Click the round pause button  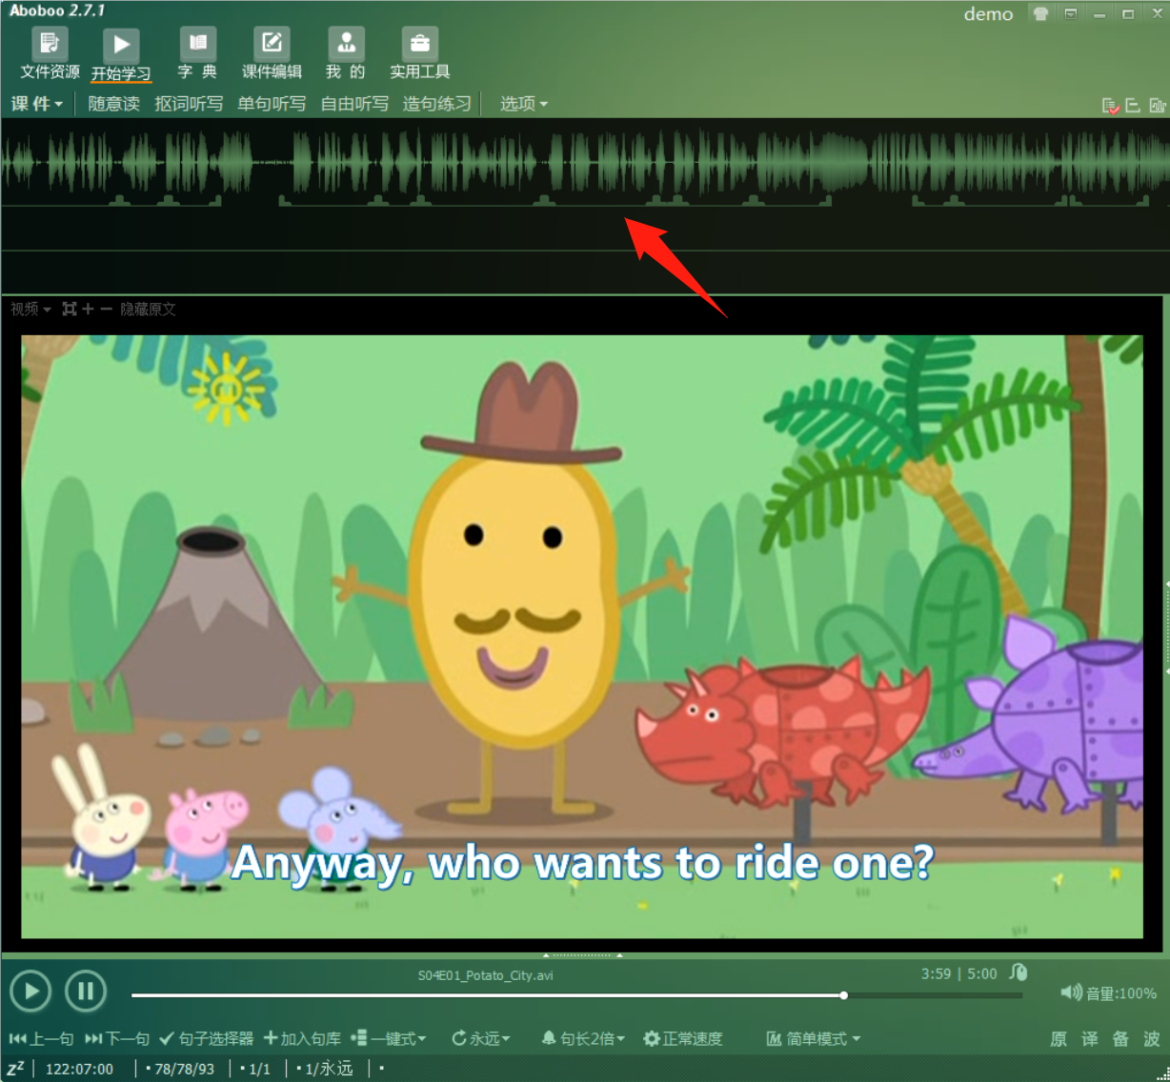[86, 992]
